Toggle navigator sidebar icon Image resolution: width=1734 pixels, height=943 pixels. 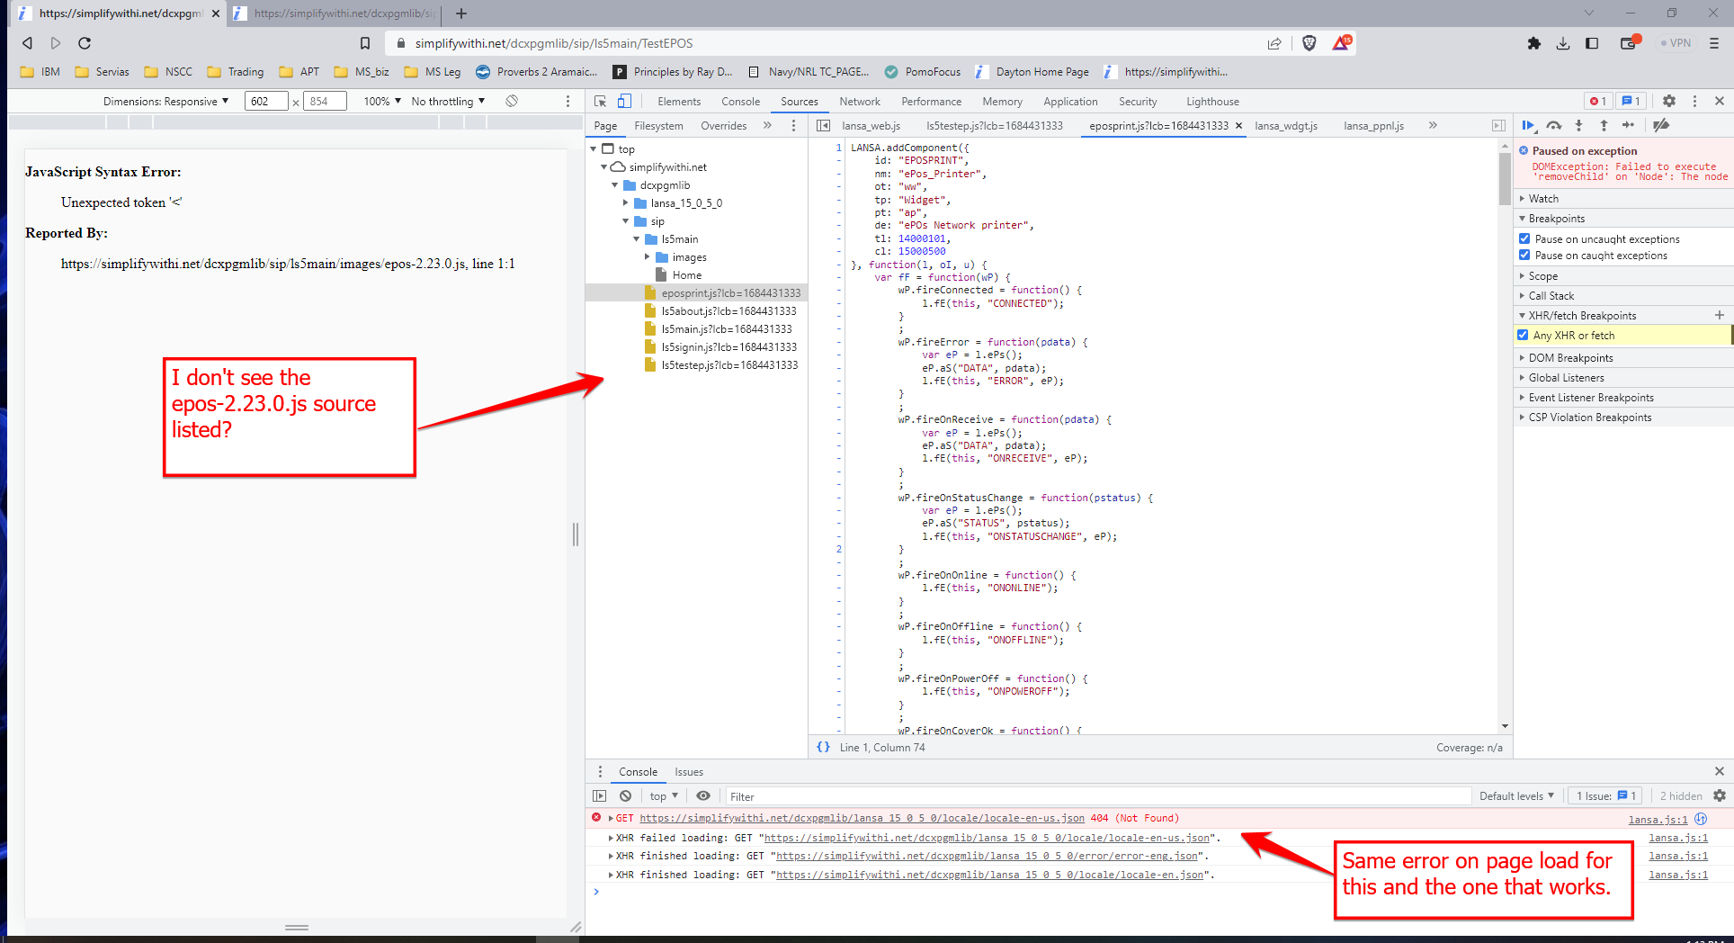point(823,126)
